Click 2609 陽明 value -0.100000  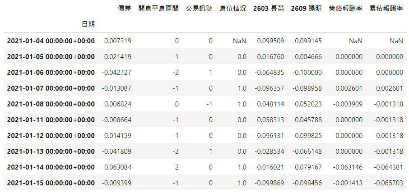tap(307, 73)
